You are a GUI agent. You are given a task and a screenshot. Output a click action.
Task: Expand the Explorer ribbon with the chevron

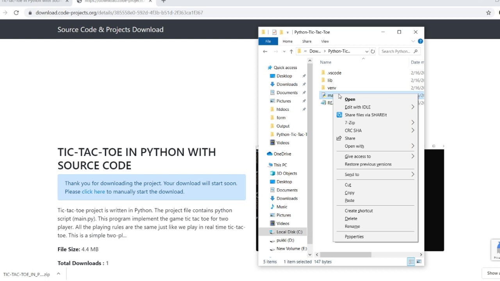pos(413,41)
